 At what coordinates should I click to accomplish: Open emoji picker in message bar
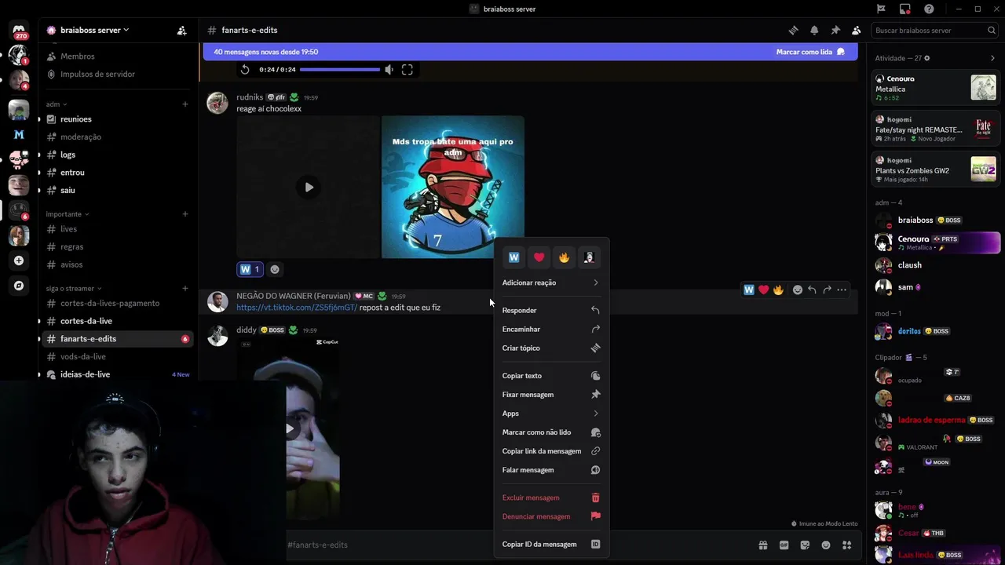pyautogui.click(x=826, y=545)
